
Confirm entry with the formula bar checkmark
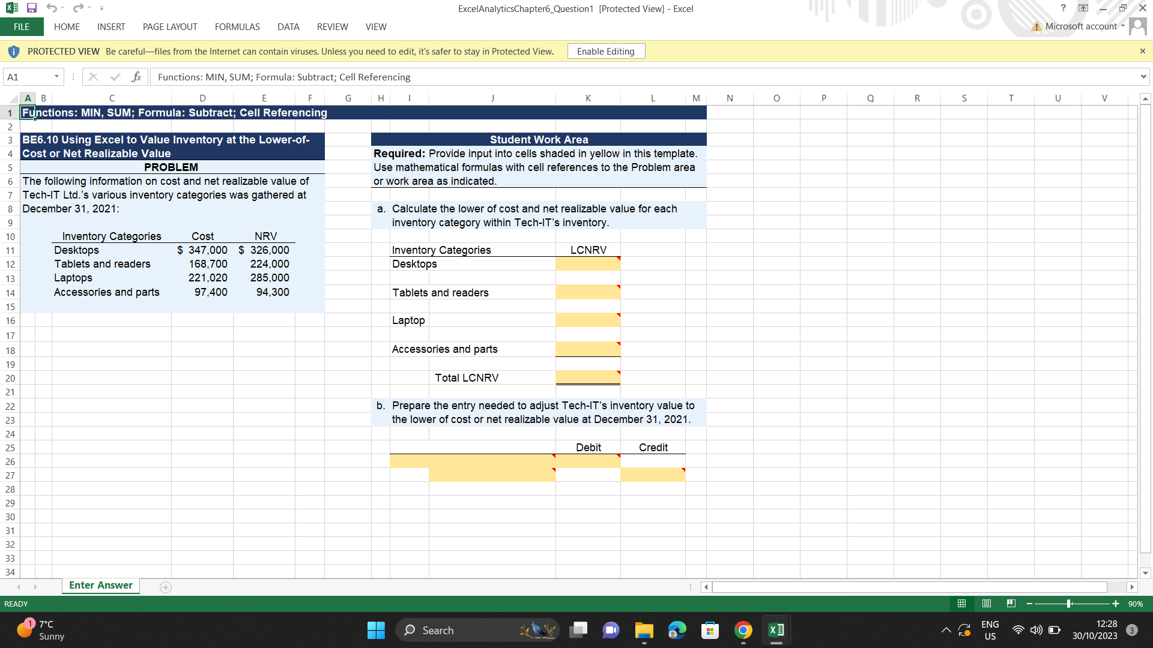(115, 77)
